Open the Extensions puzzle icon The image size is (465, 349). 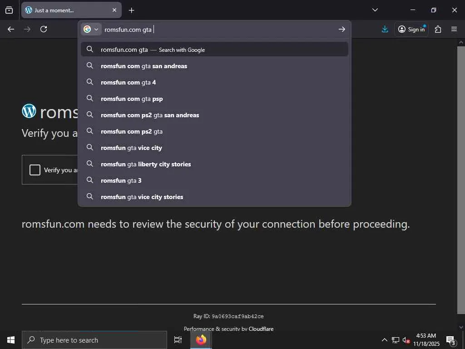(438, 29)
